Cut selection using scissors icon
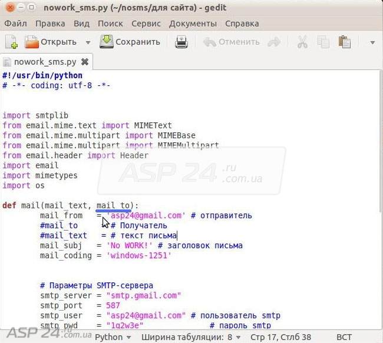Screen dimensions: 383x343 (x=302, y=42)
